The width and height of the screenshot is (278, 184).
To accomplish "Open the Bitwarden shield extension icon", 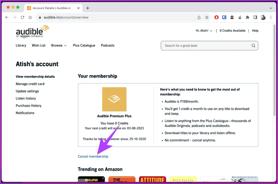I will pos(224,17).
